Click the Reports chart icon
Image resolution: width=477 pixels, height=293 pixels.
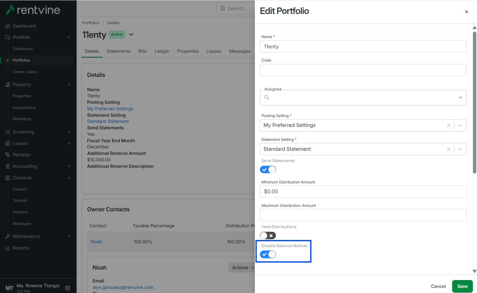pyautogui.click(x=7, y=248)
